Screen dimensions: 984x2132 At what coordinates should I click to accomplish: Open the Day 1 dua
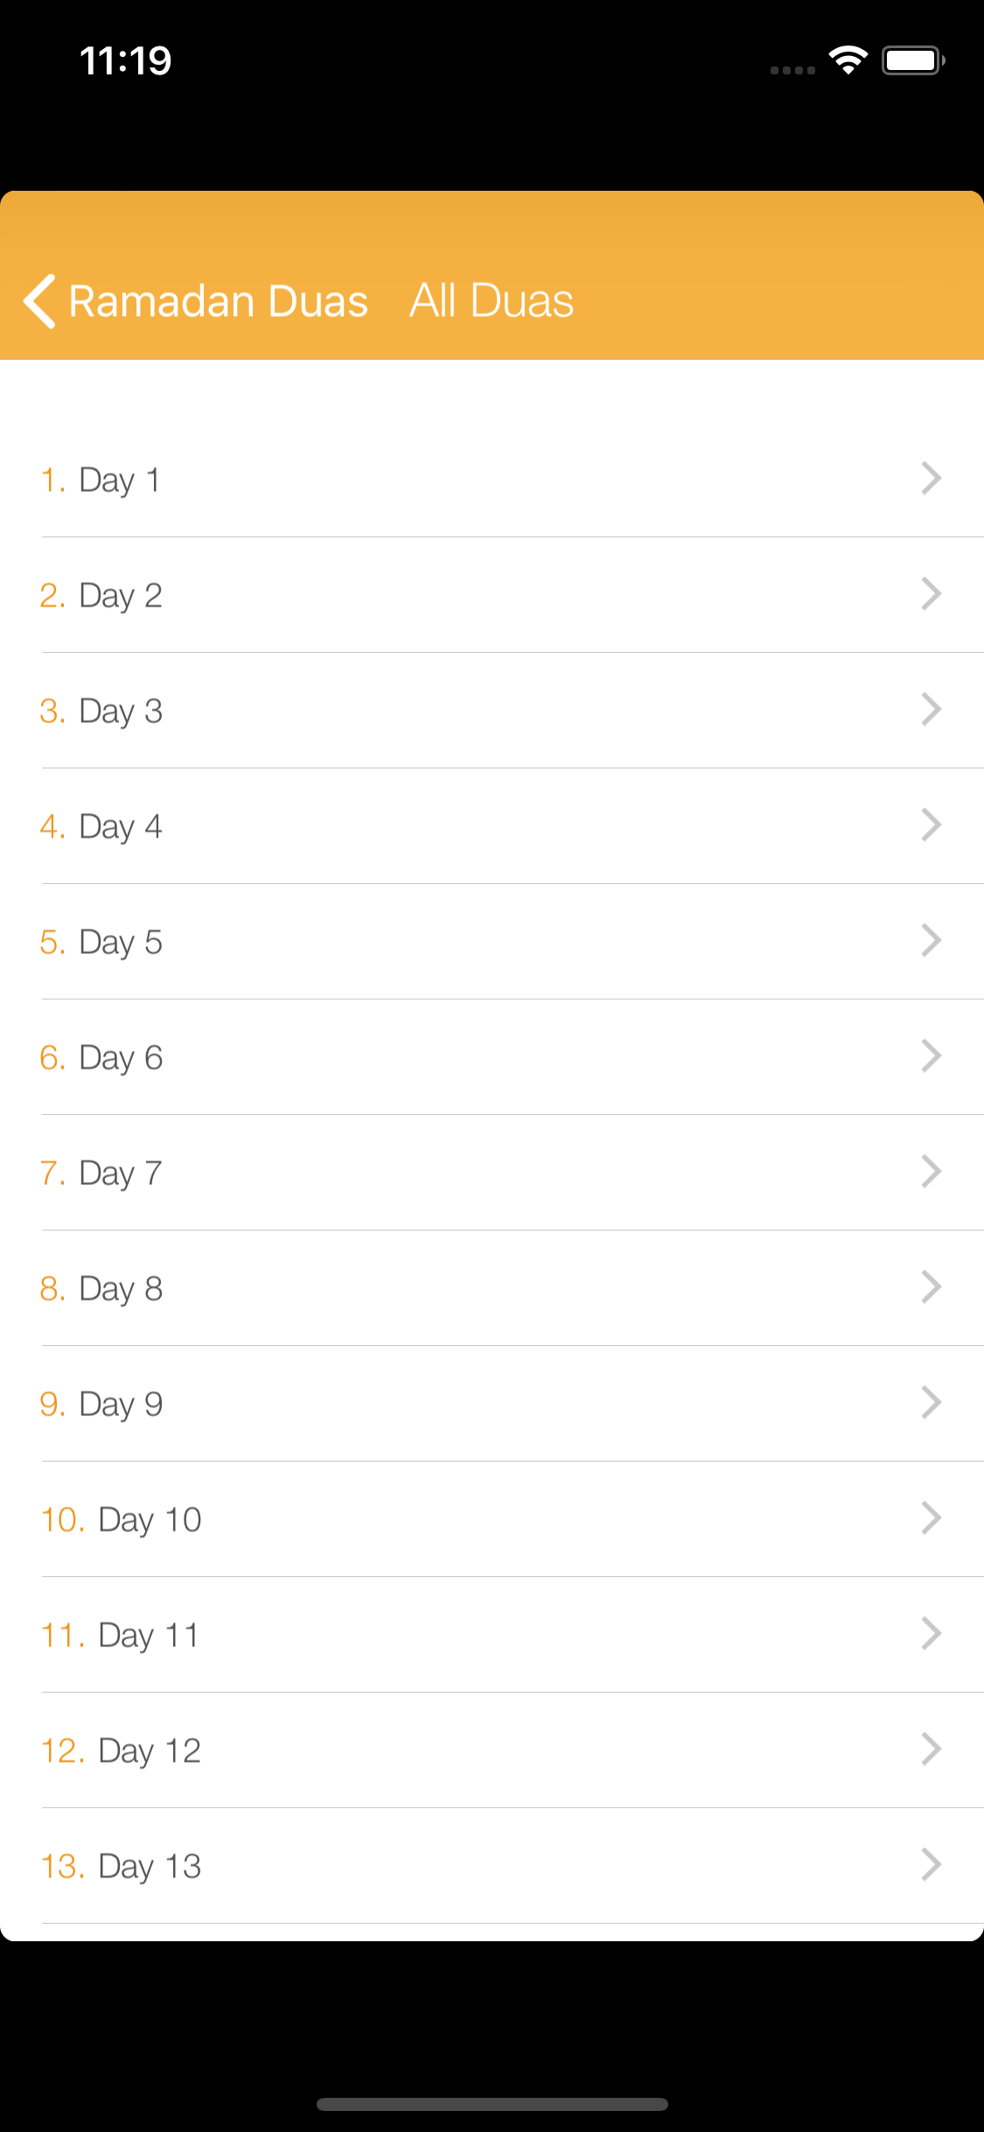pyautogui.click(x=120, y=480)
